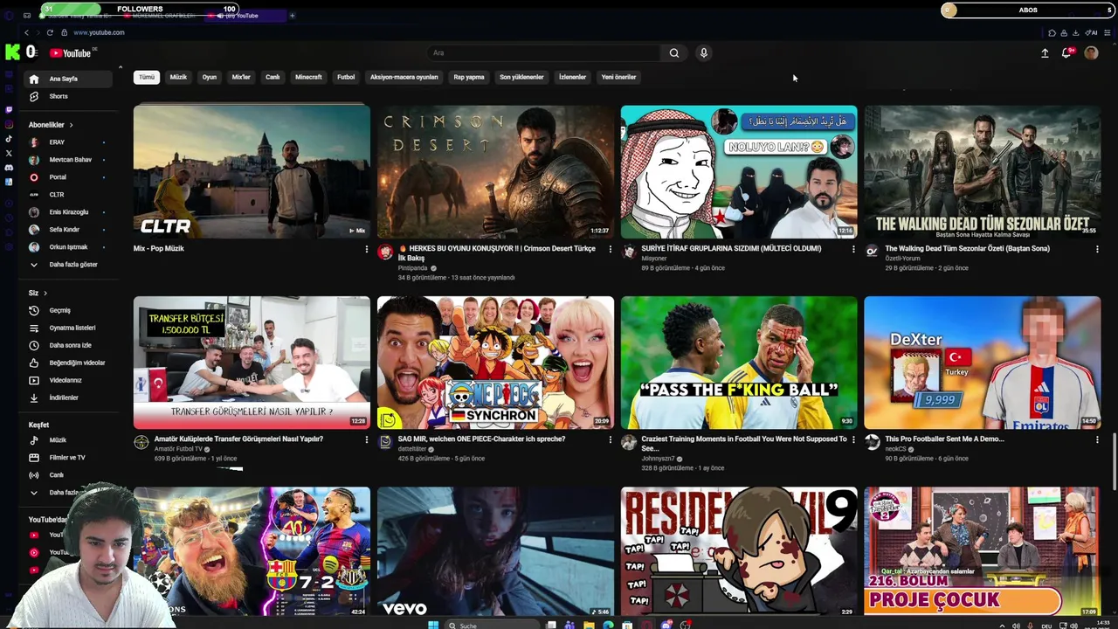Open the browser AI toolbar button

[1091, 32]
